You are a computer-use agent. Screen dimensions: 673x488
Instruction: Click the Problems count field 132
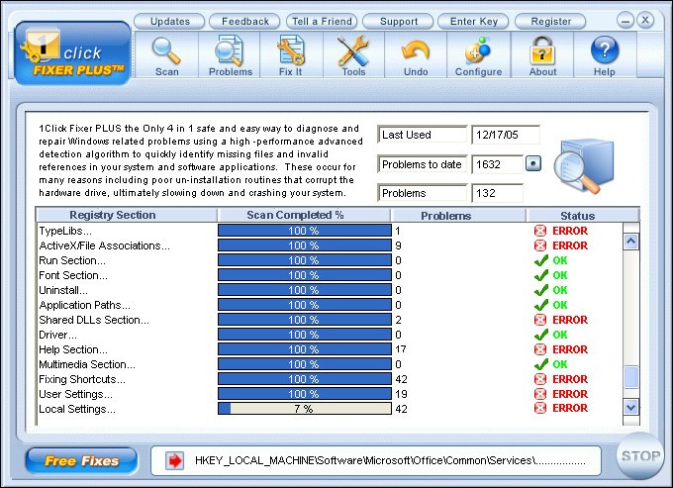point(497,193)
